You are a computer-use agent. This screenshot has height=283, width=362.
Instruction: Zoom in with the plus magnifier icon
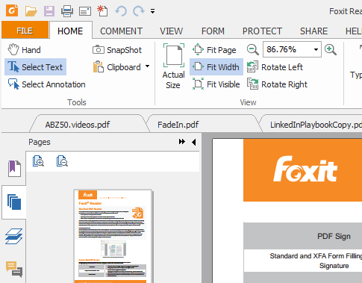tap(331, 49)
